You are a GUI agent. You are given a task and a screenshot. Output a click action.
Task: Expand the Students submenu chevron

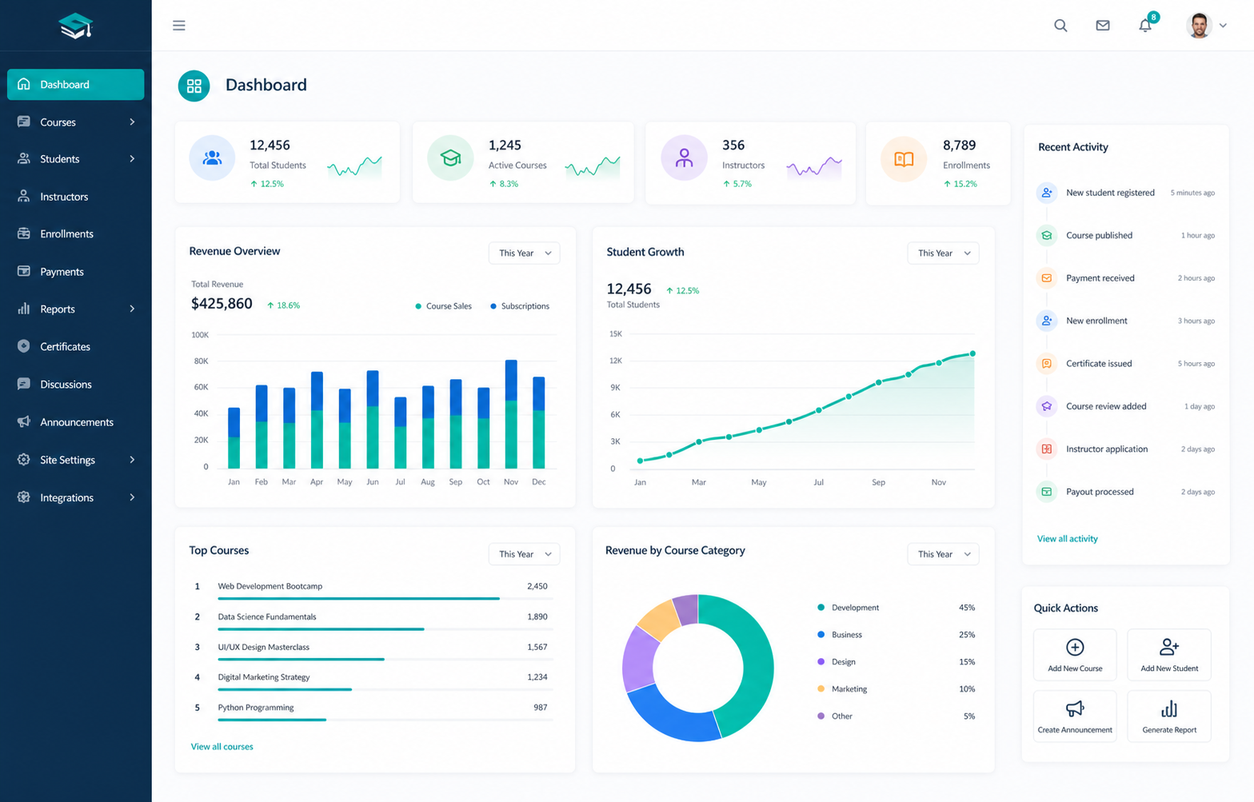tap(132, 159)
